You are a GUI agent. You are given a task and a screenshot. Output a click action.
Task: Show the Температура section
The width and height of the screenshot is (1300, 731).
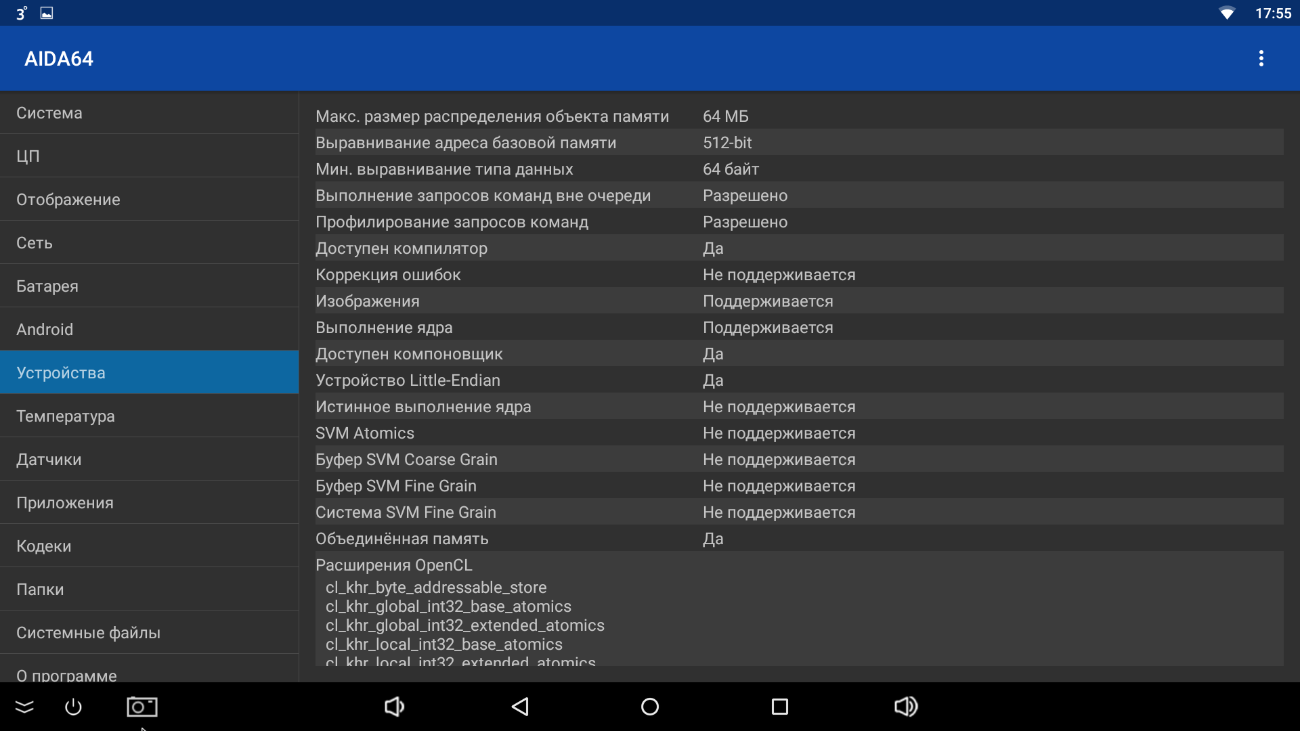coord(149,416)
